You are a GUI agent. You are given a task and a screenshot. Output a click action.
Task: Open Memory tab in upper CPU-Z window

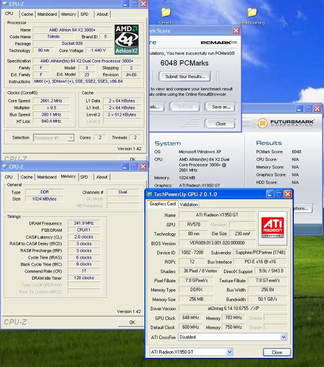[68, 14]
